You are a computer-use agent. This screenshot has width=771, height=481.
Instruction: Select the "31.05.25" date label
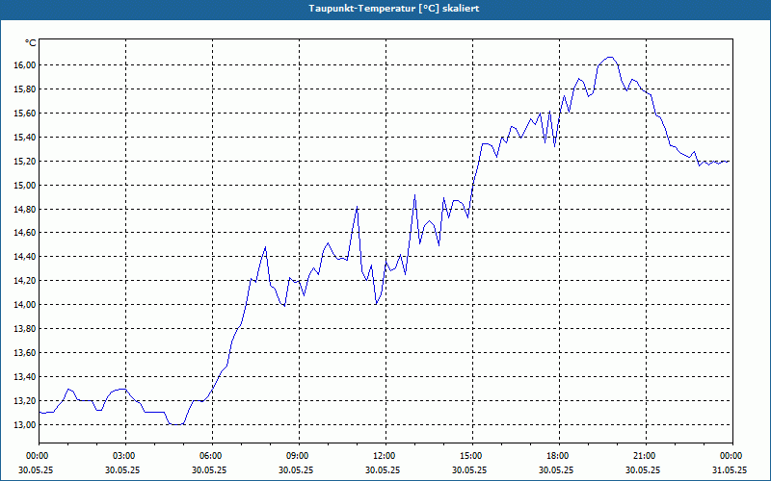[x=731, y=469]
